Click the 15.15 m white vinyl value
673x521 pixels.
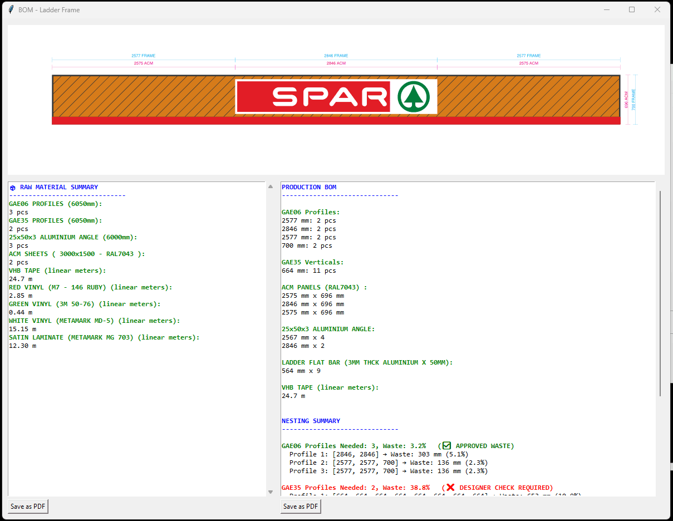click(22, 329)
